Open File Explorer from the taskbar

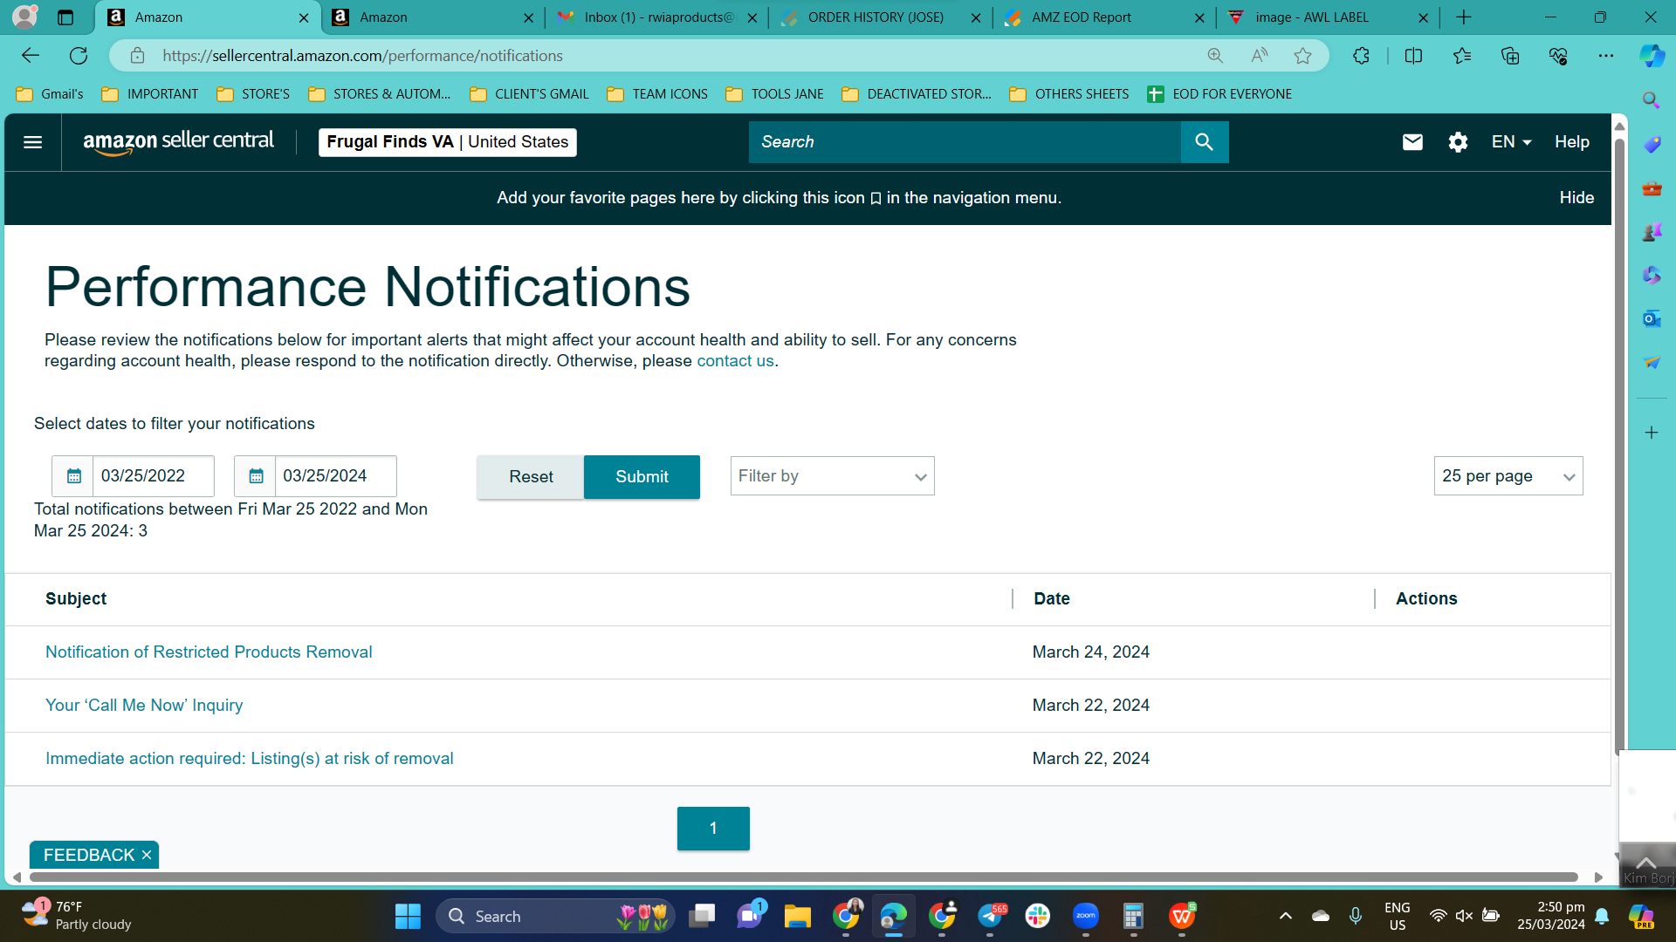click(x=797, y=916)
